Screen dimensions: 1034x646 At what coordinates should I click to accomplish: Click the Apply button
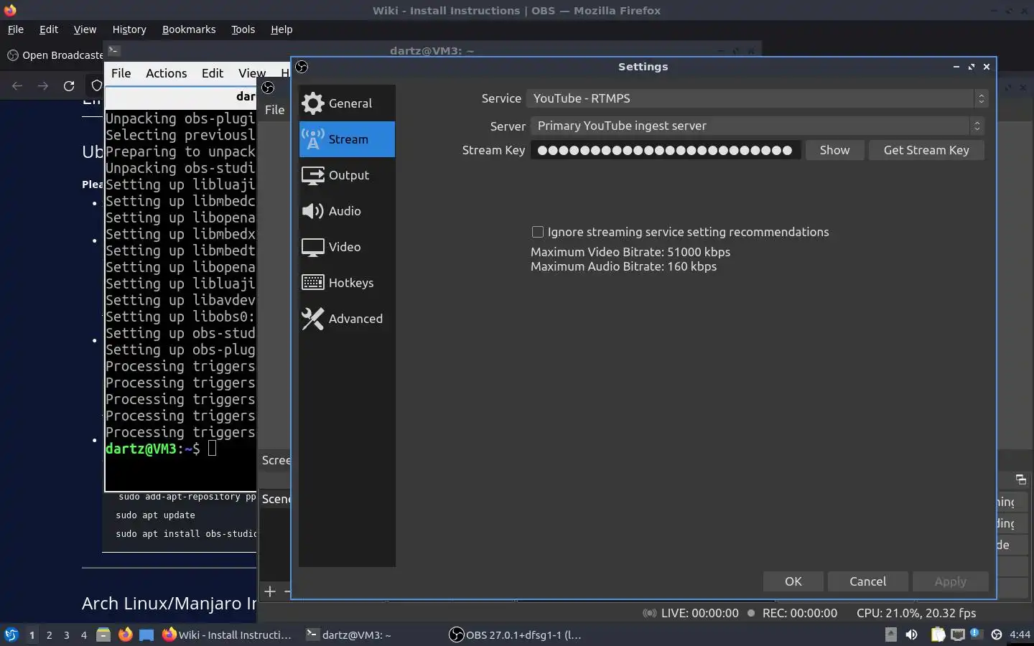click(x=950, y=581)
